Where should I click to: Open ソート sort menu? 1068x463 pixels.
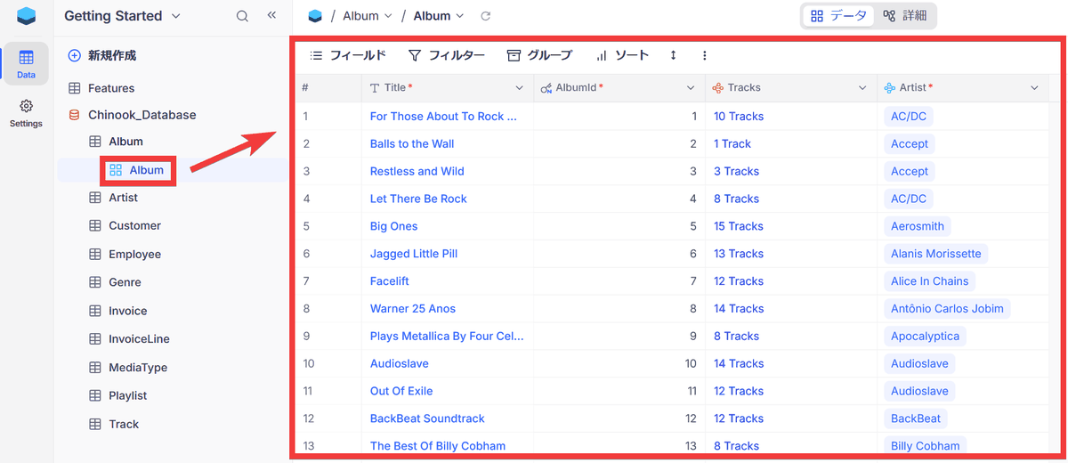point(622,55)
